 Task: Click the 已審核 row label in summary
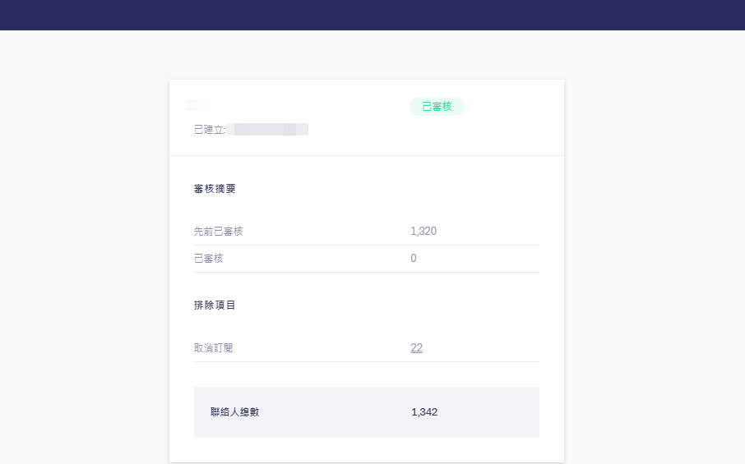tap(208, 259)
